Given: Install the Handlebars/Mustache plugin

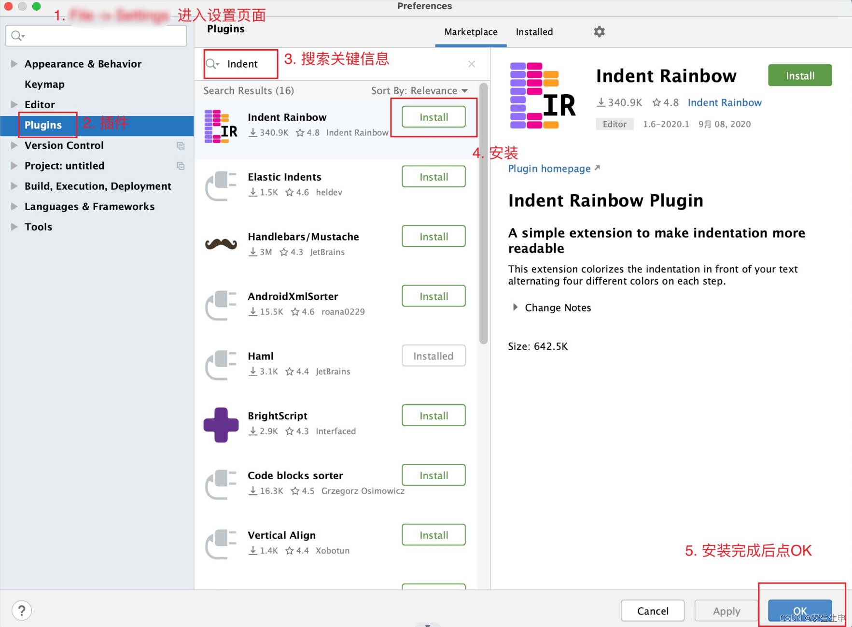Looking at the screenshot, I should point(433,237).
